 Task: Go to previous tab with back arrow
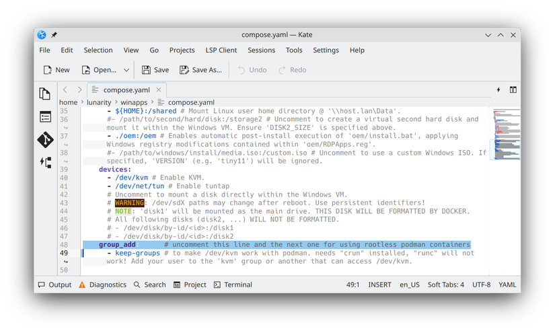pyautogui.click(x=65, y=90)
